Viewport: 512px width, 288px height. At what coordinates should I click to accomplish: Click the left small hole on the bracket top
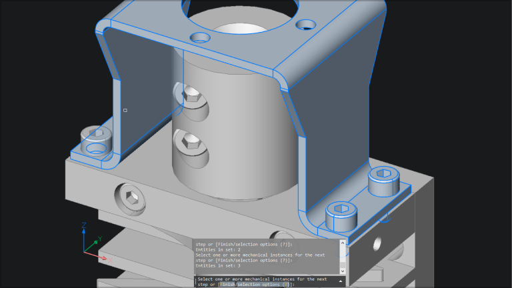coord(200,37)
